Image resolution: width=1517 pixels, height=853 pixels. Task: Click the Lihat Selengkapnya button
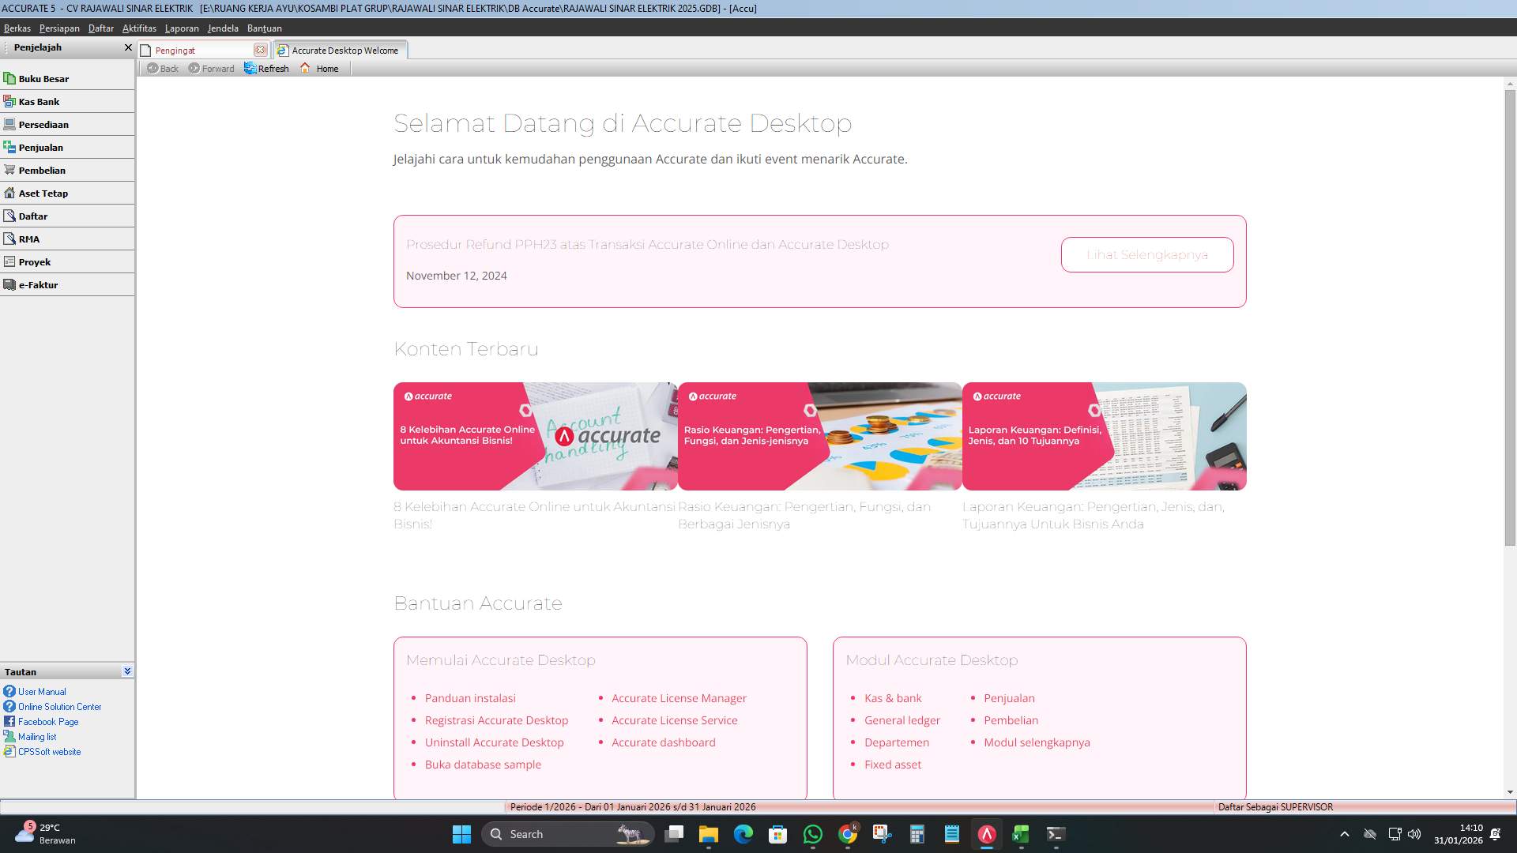1146,254
